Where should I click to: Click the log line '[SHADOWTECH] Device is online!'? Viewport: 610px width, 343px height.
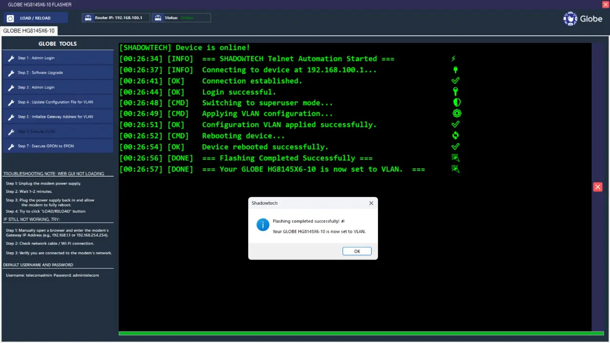point(185,48)
